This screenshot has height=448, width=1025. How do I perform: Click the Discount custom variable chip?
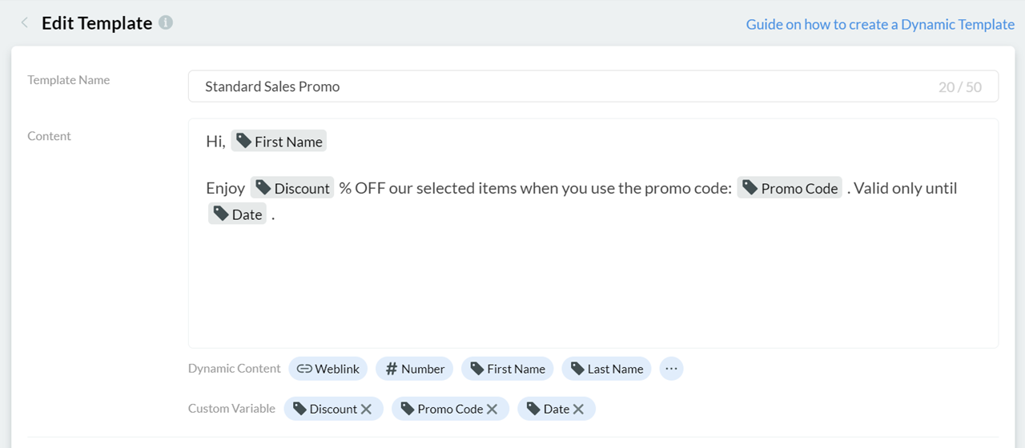[324, 409]
